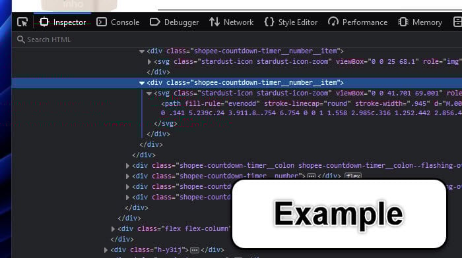Click the stroke-linecap="round" attribute
The image size is (462, 258).
pos(308,104)
